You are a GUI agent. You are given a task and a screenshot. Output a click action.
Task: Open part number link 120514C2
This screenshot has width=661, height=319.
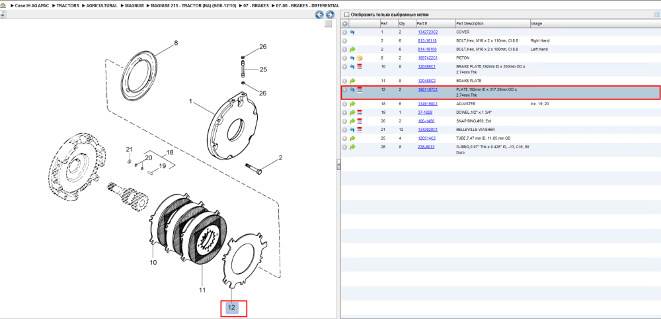coord(426,138)
